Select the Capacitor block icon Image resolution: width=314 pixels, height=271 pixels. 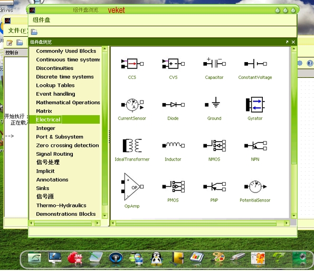point(214,64)
